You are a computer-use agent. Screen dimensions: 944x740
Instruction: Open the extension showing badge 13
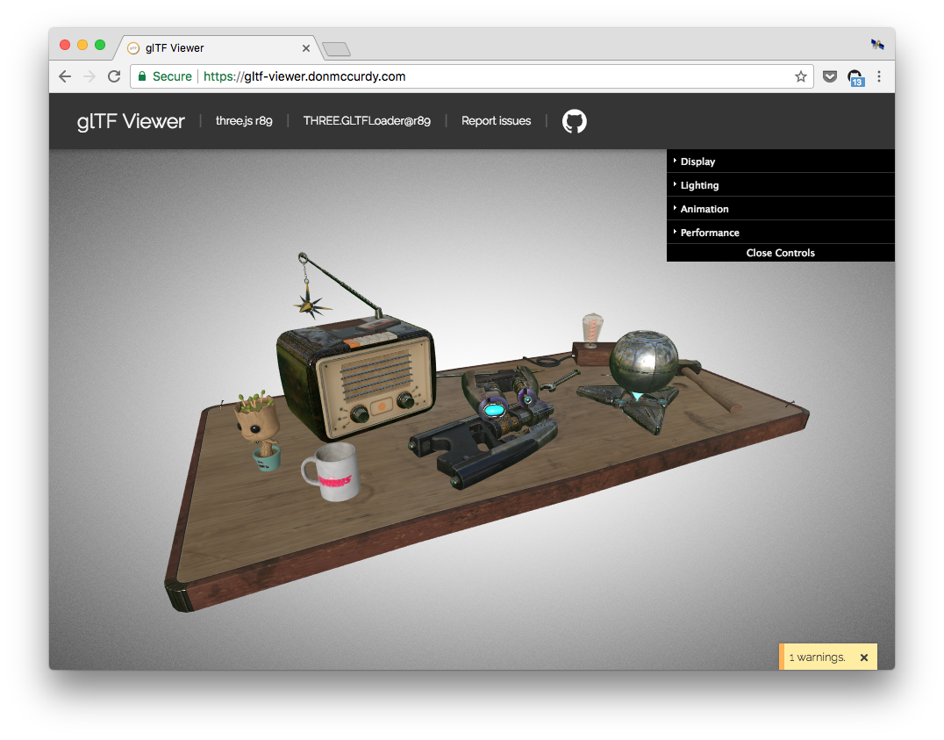point(855,77)
